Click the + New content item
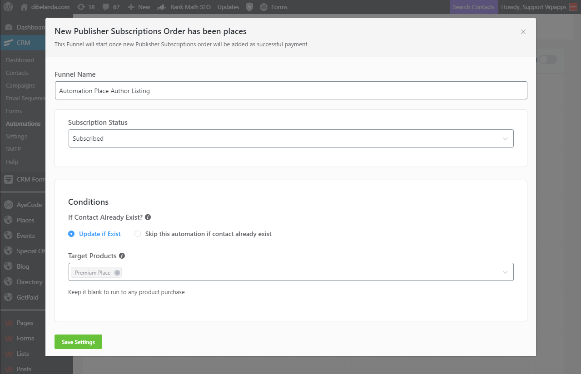Viewport: 581px width, 374px height. coord(139,7)
